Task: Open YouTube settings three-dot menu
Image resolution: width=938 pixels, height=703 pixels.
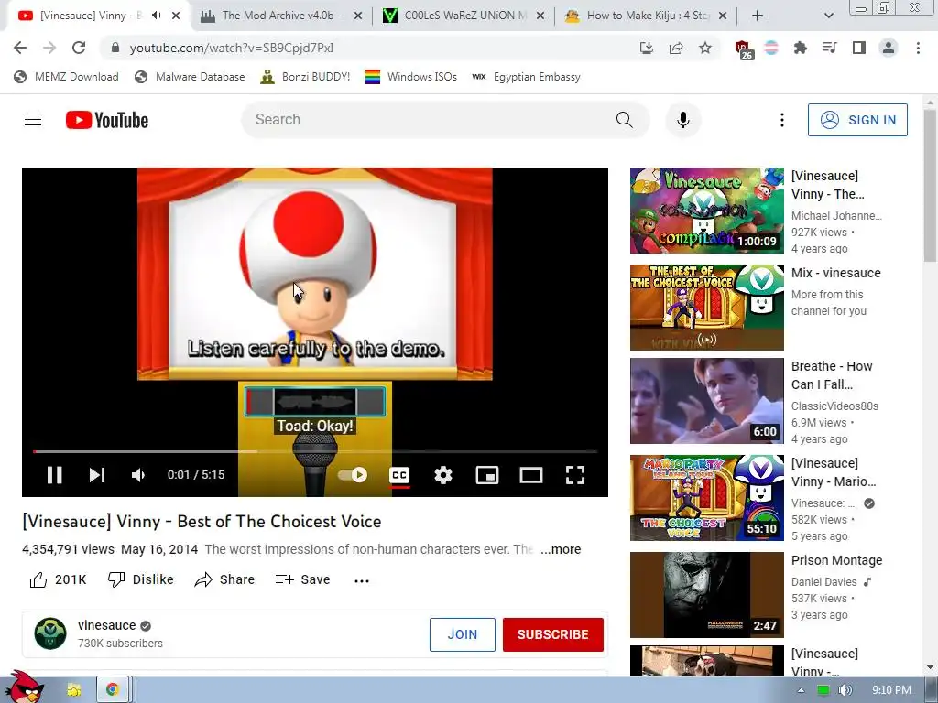Action: click(x=782, y=120)
